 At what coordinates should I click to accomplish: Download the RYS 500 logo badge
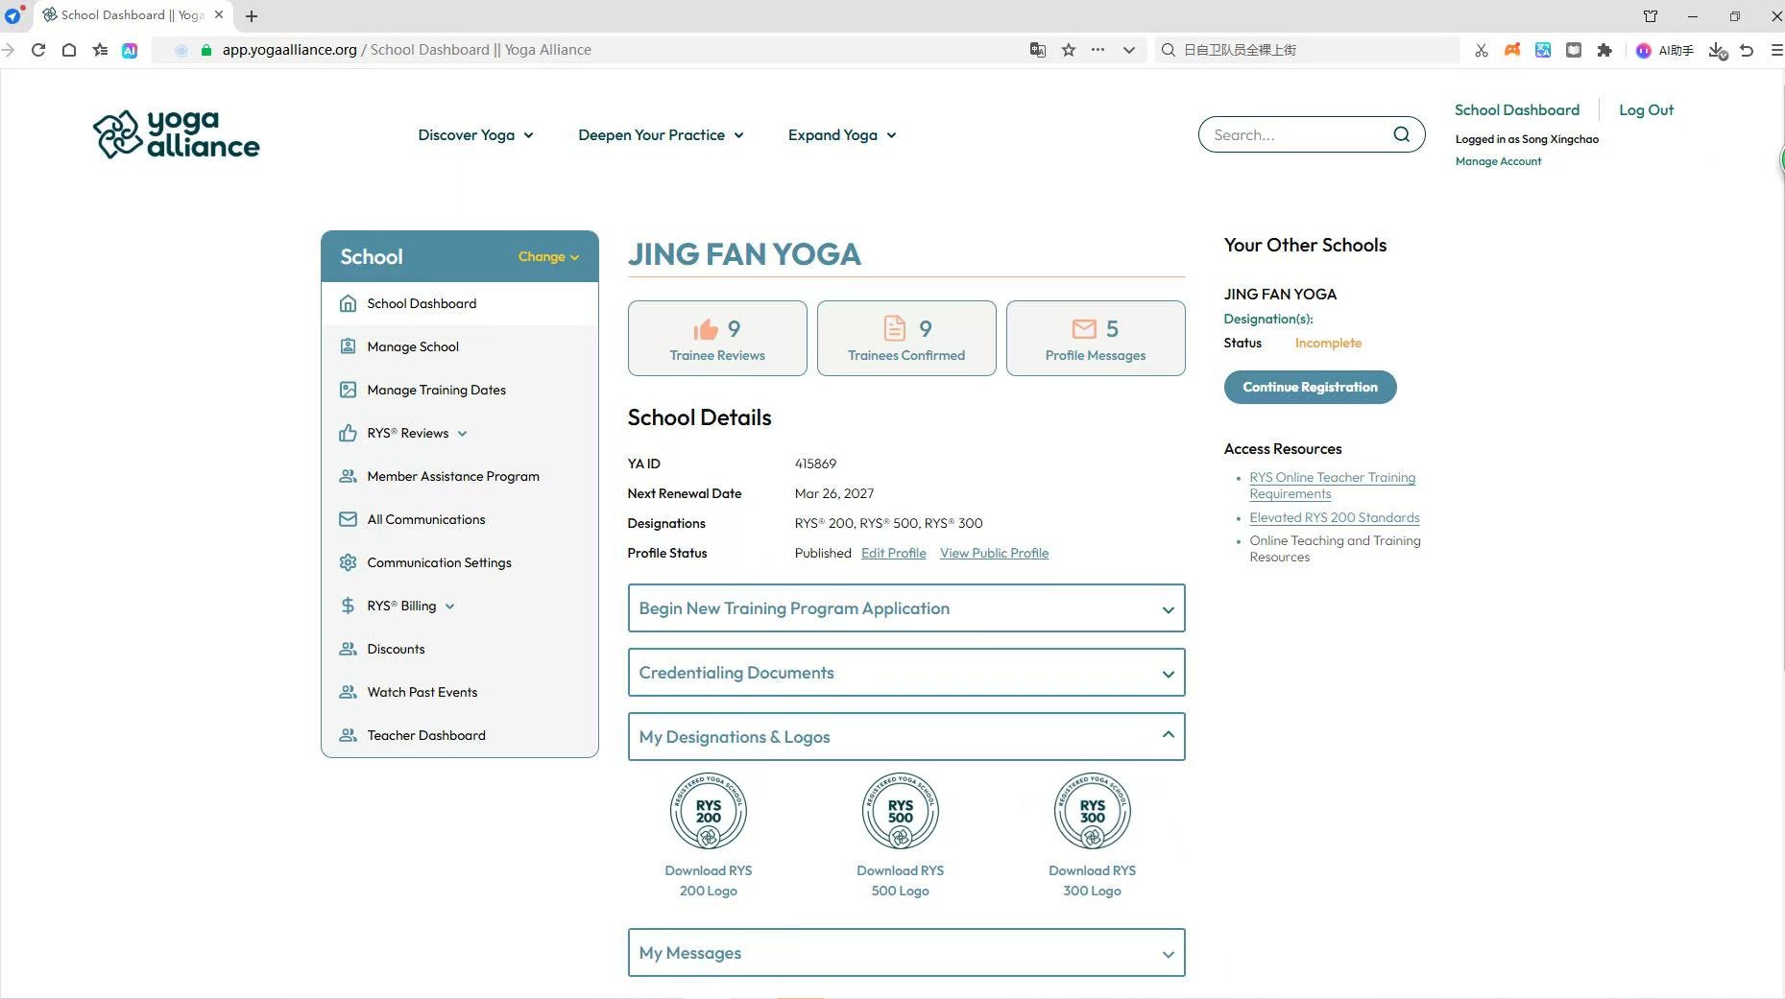click(900, 812)
